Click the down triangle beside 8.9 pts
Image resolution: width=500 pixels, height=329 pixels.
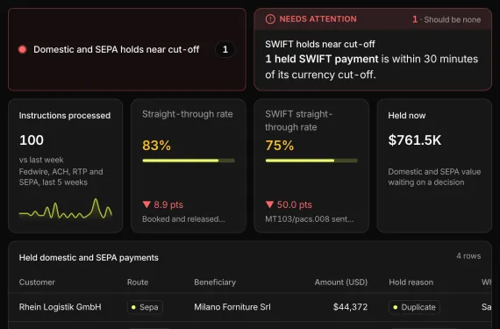tap(146, 204)
